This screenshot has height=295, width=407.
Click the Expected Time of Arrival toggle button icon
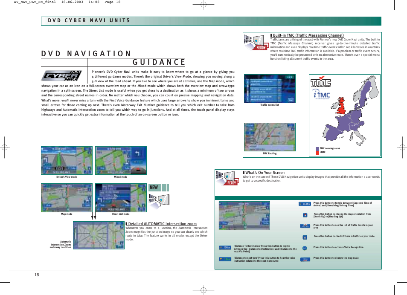tap(305, 204)
